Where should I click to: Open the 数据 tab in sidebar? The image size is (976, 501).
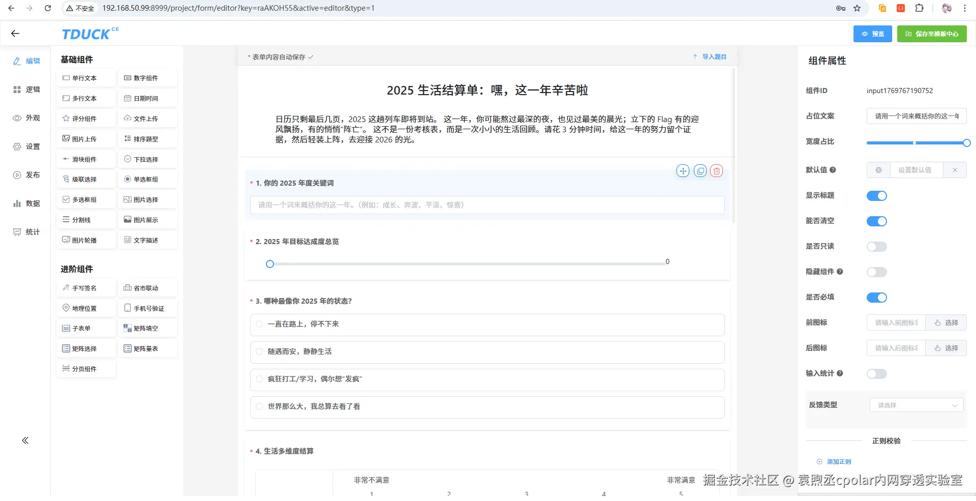point(26,203)
